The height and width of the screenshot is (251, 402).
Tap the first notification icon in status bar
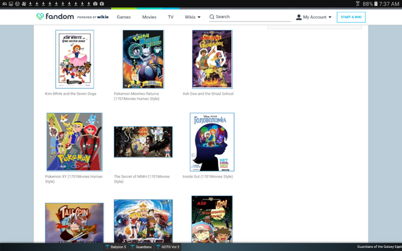(x=4, y=4)
